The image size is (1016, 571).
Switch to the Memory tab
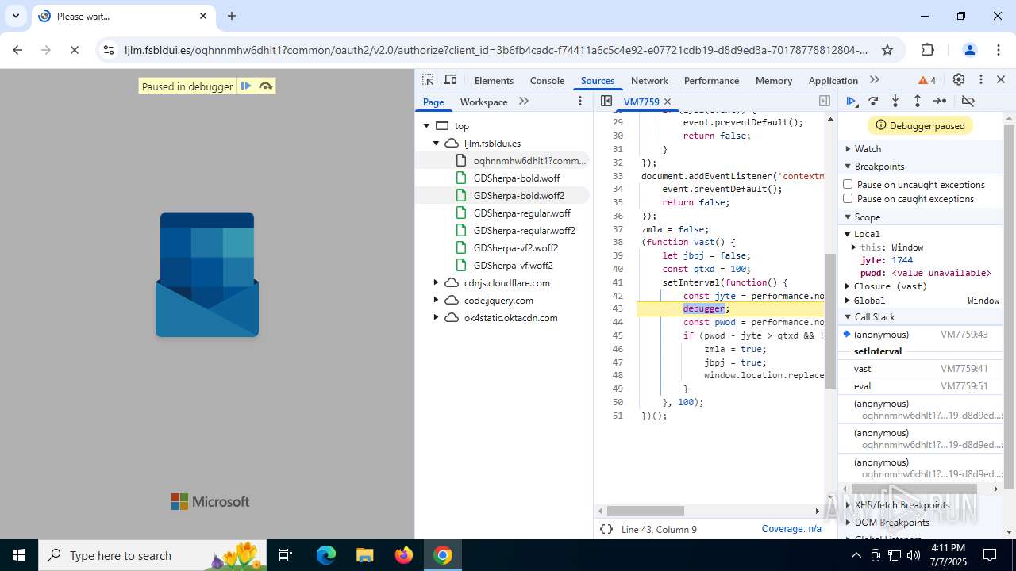point(774,80)
